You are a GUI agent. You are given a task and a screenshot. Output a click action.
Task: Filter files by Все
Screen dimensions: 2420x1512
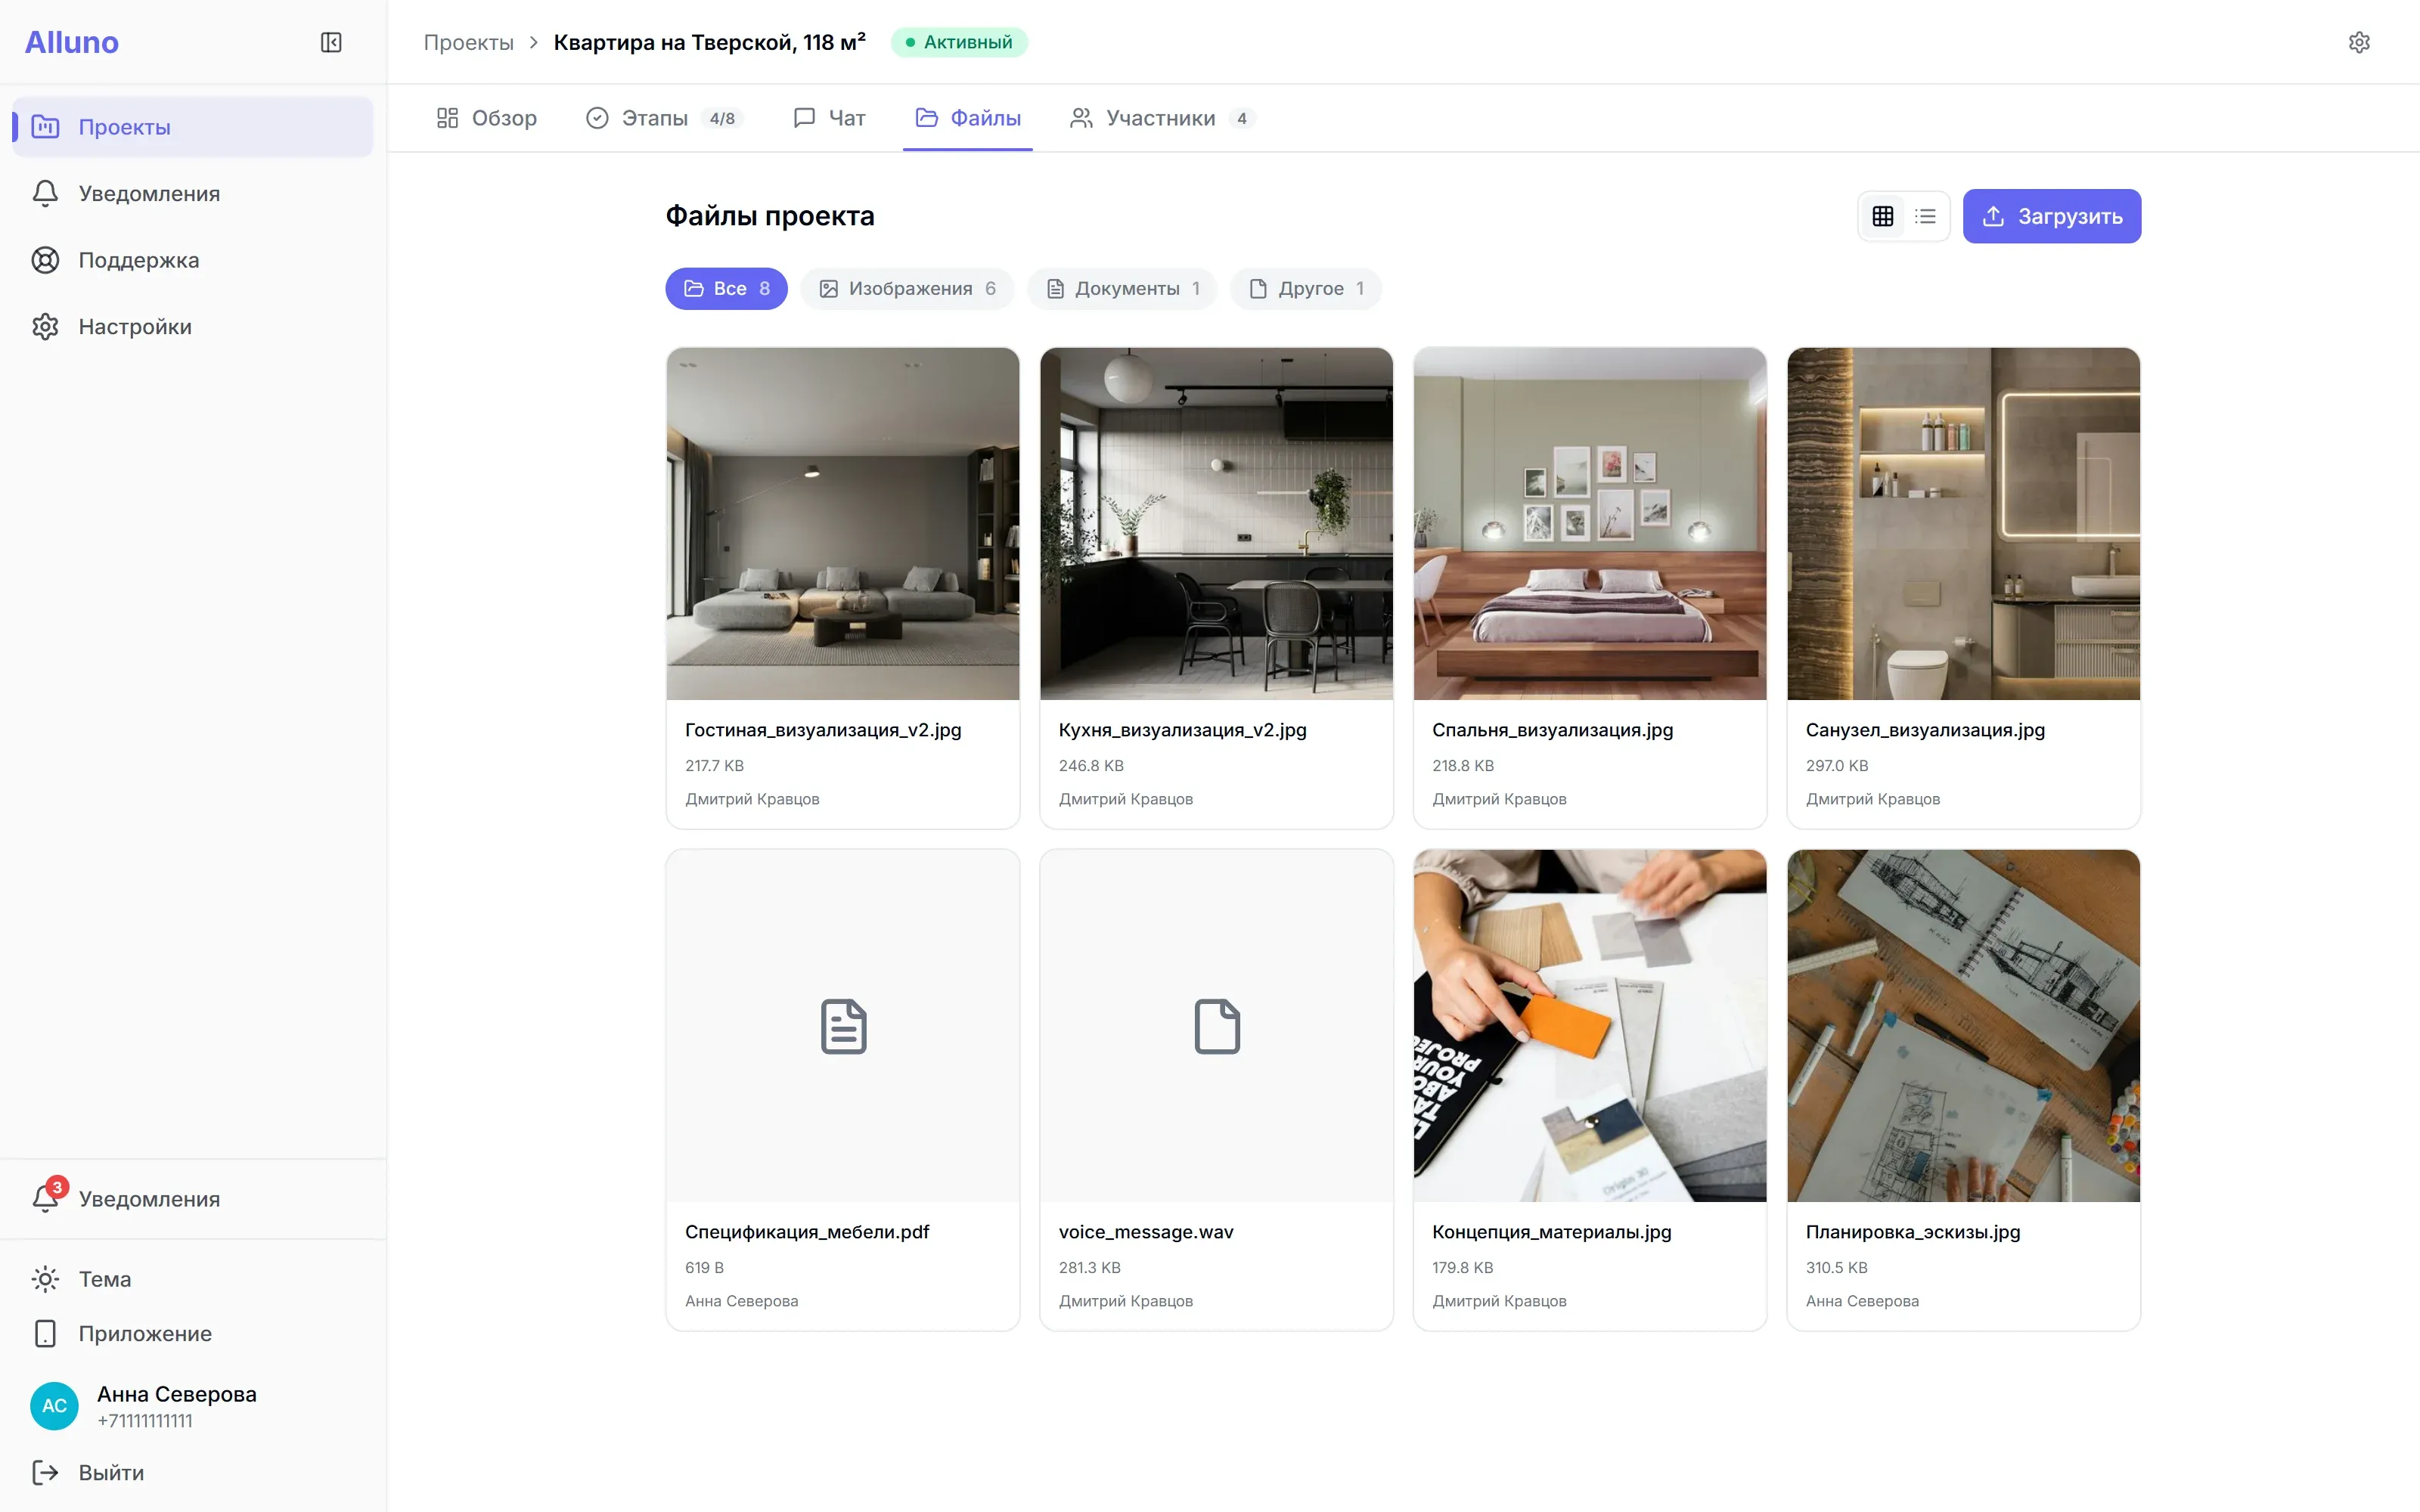726,289
